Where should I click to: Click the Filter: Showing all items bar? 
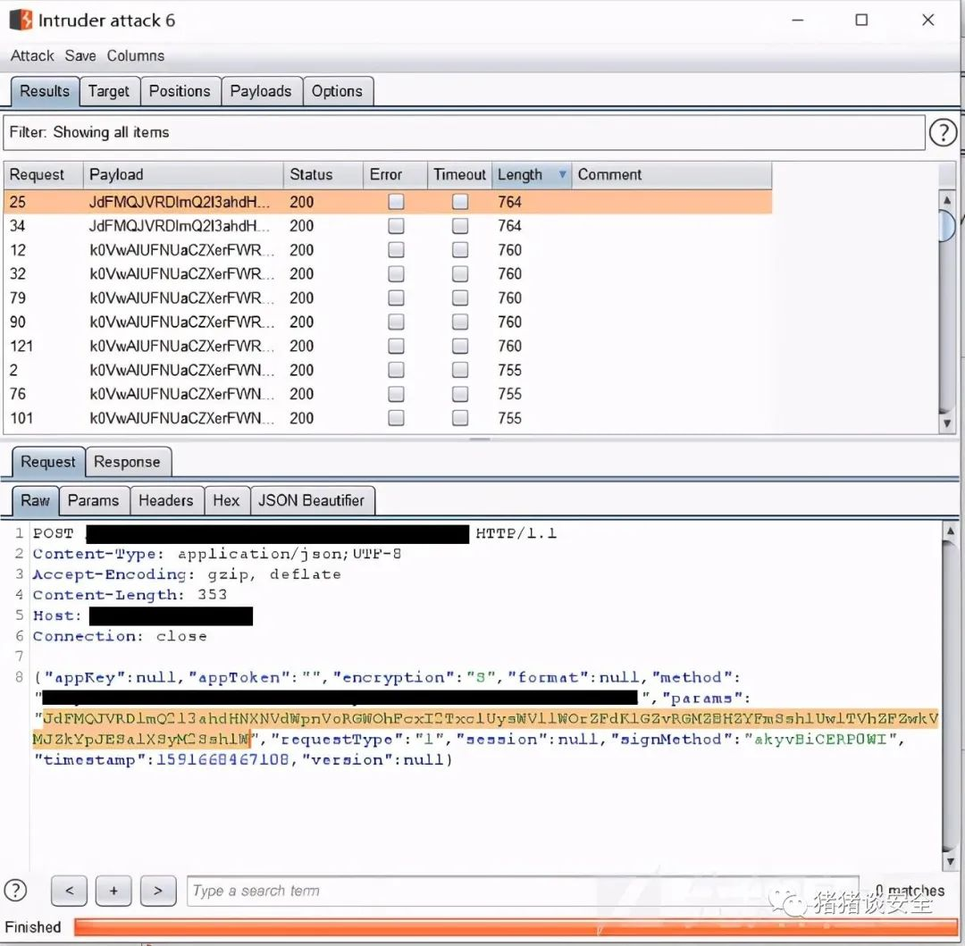click(x=464, y=133)
